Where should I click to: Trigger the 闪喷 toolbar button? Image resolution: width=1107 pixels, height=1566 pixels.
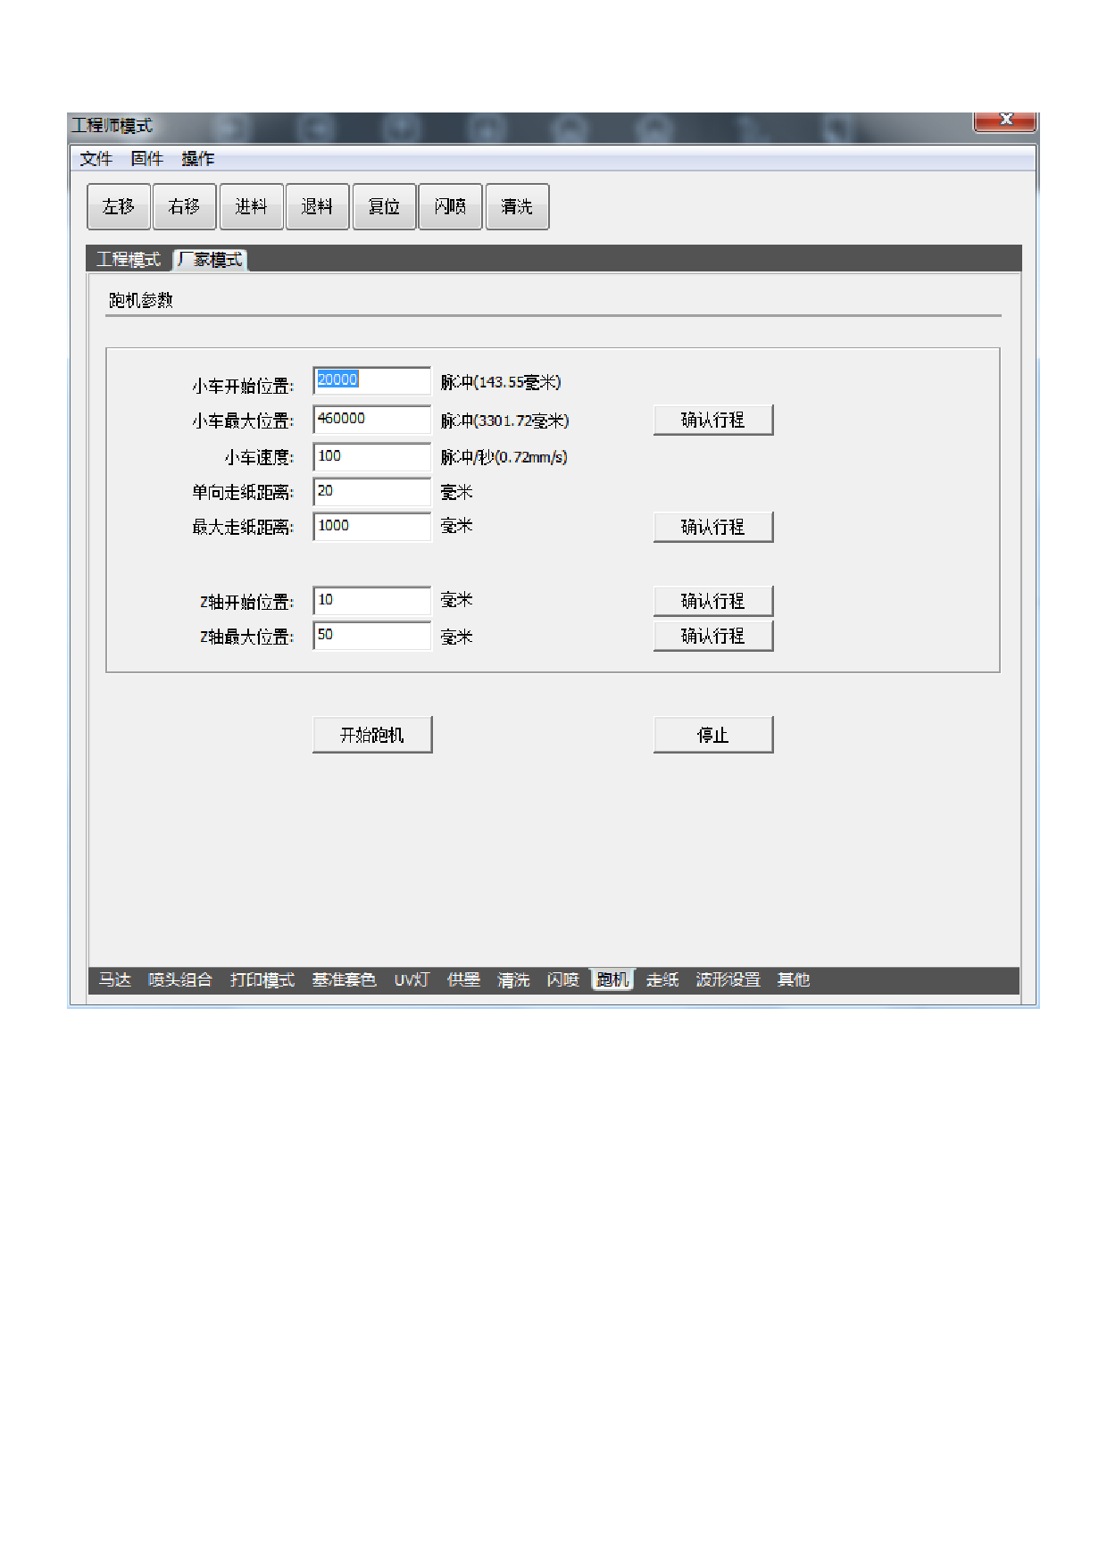450,207
